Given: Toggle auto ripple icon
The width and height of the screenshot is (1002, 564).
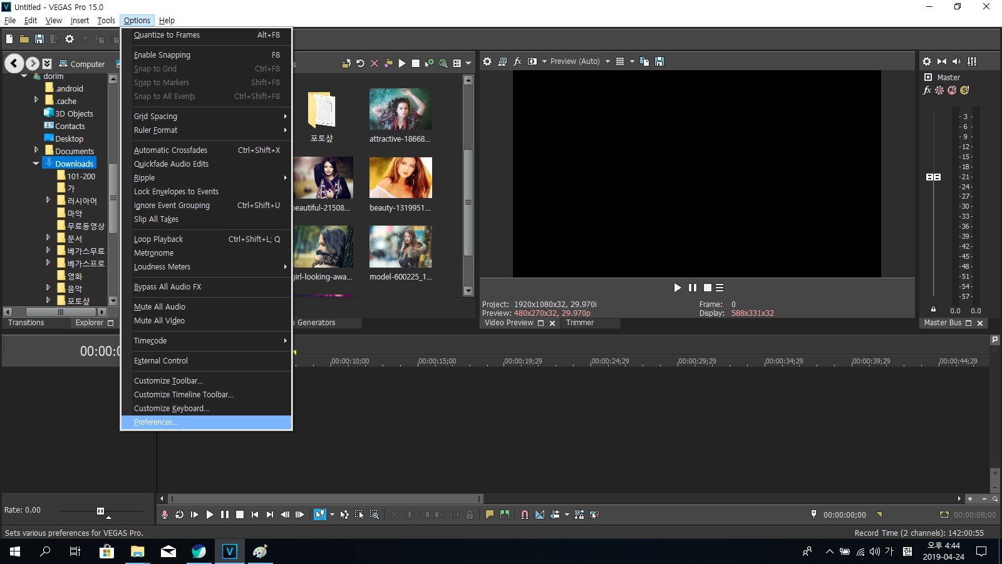Looking at the screenshot, I should click(x=555, y=514).
